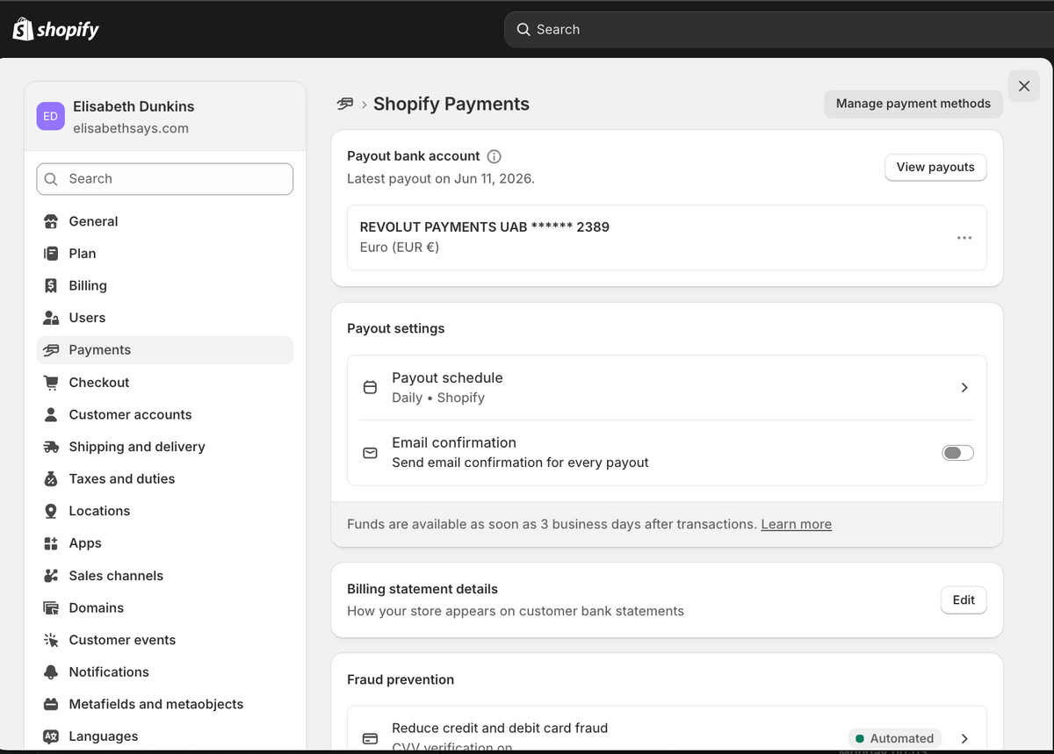1054x754 pixels.
Task: Open Shipping and delivery settings
Action: pos(165,447)
